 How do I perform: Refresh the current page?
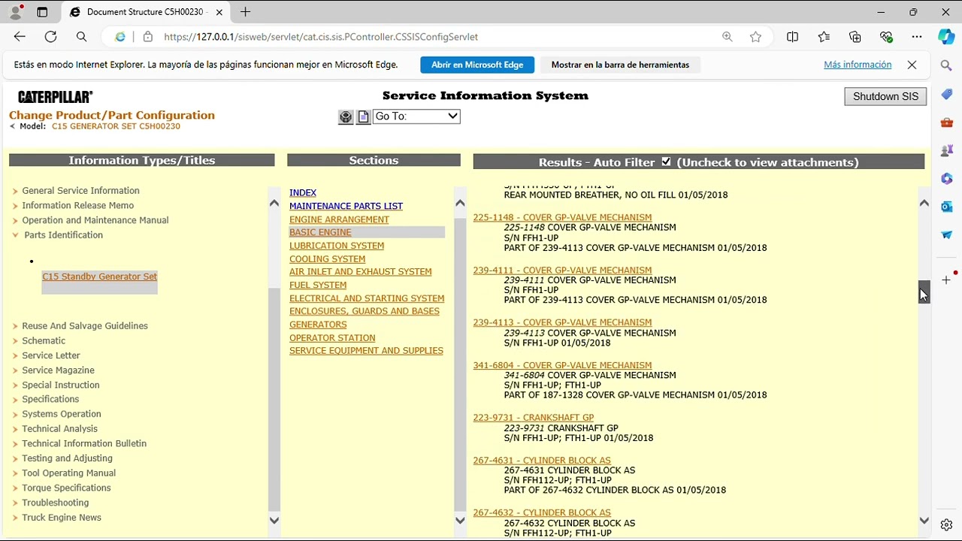pyautogui.click(x=50, y=37)
